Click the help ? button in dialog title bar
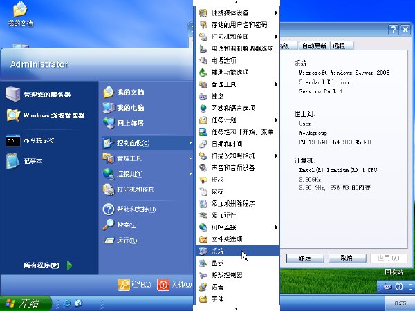The height and width of the screenshot is (311, 415). click(x=394, y=30)
